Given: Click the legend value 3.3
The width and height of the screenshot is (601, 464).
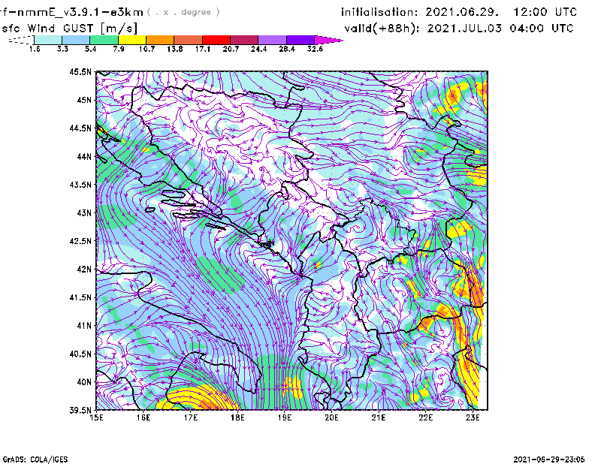Looking at the screenshot, I should coord(62,49).
